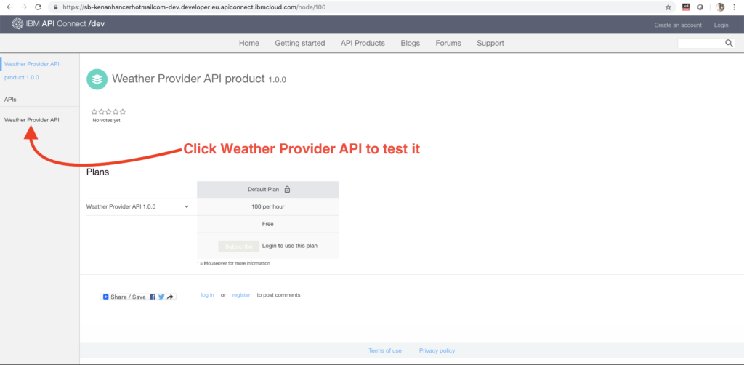The image size is (744, 365).
Task: Open Support menu item
Action: 490,43
